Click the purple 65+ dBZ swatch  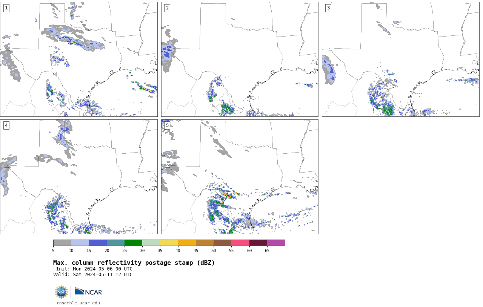pos(276,243)
